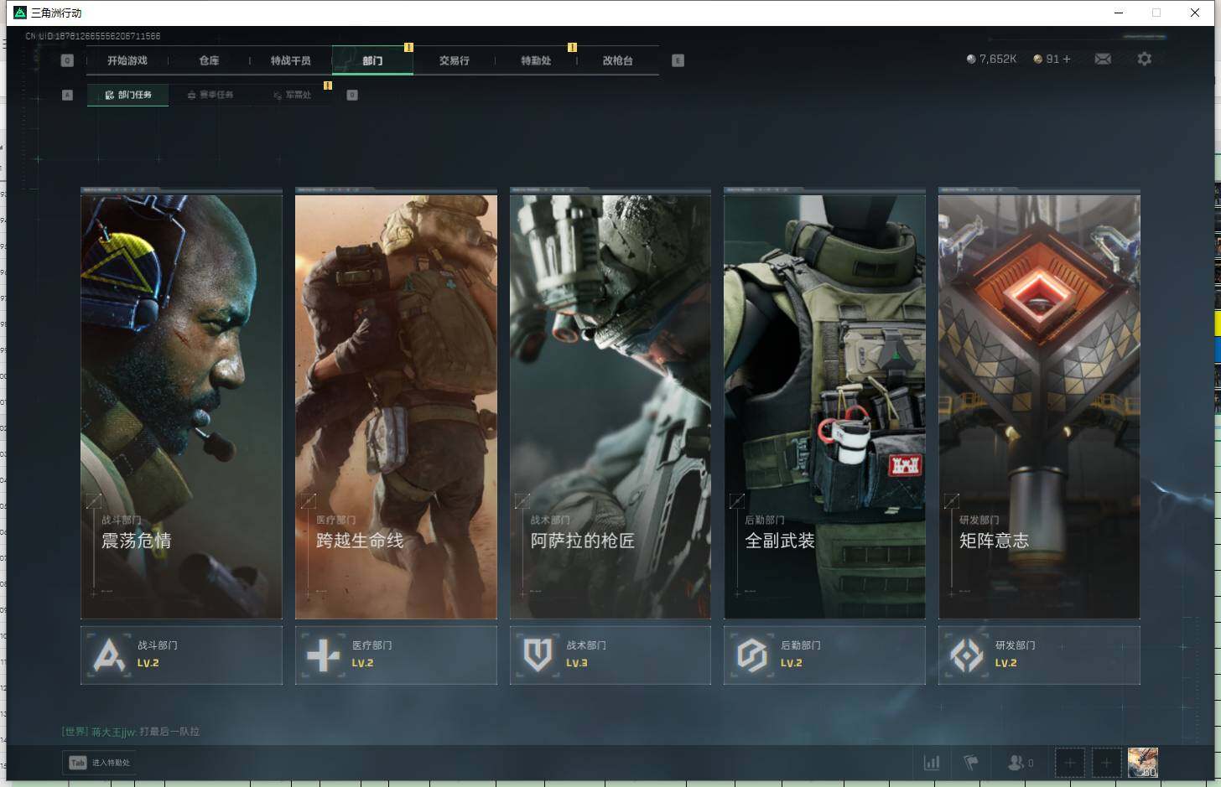
Task: Switch to the 交易行 tab
Action: click(454, 60)
